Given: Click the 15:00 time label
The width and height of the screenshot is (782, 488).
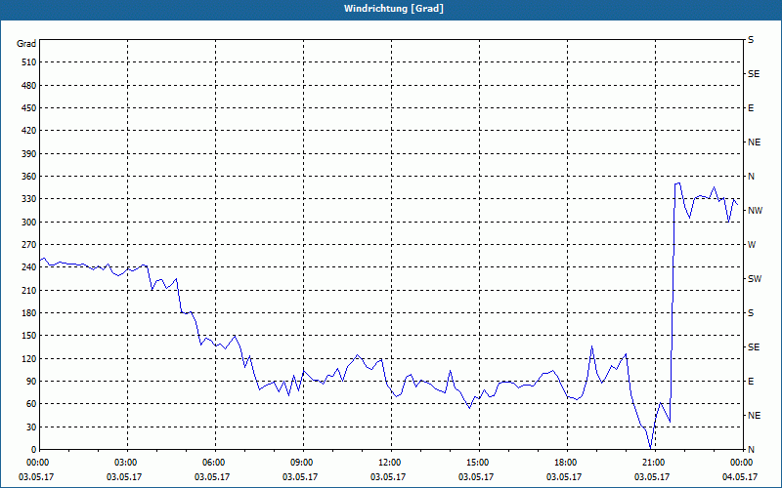Looking at the screenshot, I should coord(476,463).
